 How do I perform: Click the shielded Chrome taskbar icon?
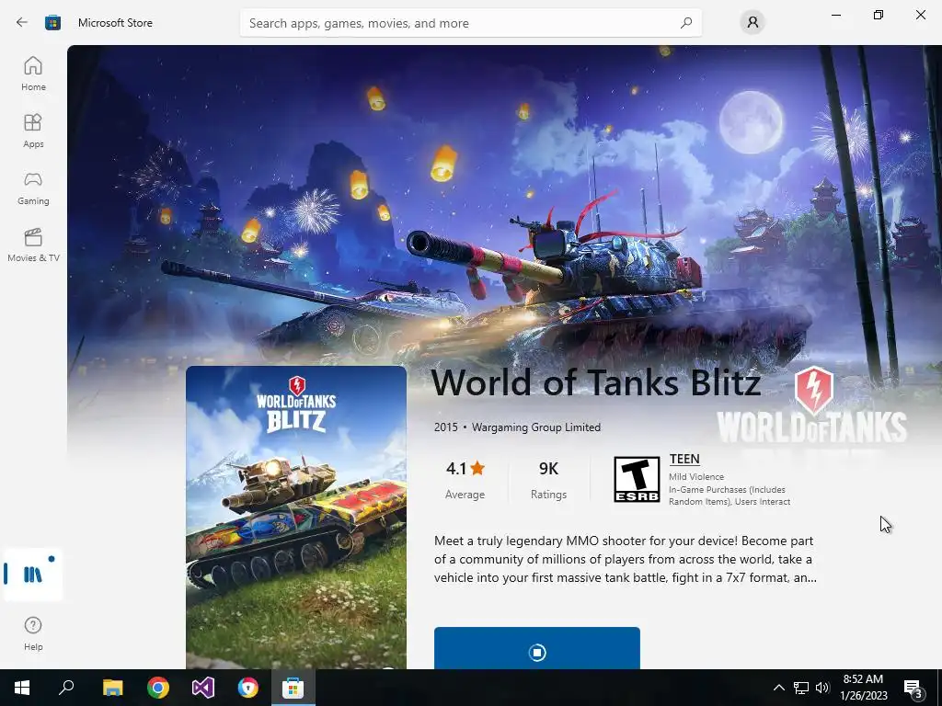coord(248,688)
